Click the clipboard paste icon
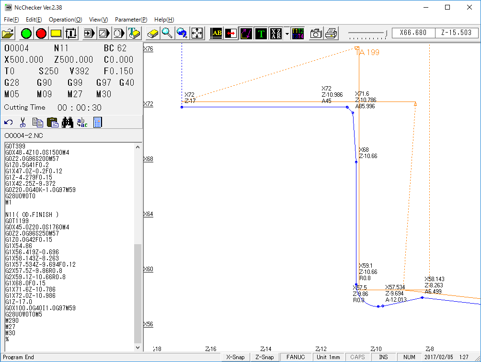Image resolution: width=481 pixels, height=362 pixels. 53,123
